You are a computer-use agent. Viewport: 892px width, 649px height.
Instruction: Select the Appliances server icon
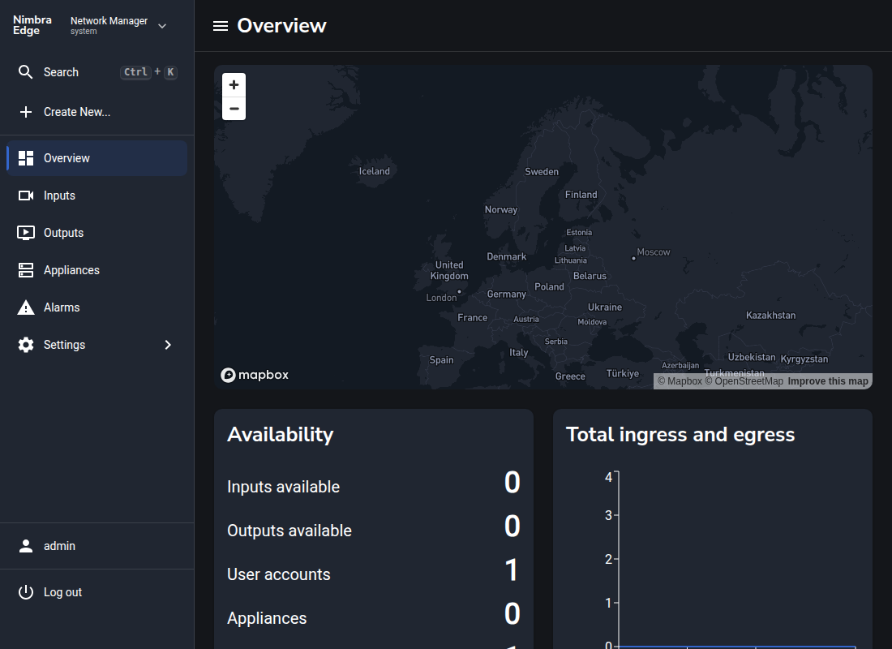[x=26, y=270]
